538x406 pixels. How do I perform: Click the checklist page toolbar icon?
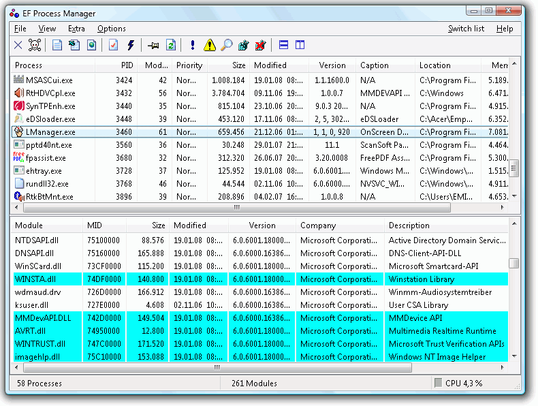click(113, 46)
